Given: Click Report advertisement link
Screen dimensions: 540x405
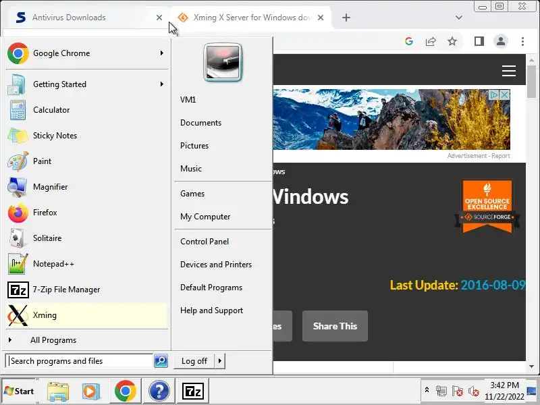Looking at the screenshot, I should (500, 156).
